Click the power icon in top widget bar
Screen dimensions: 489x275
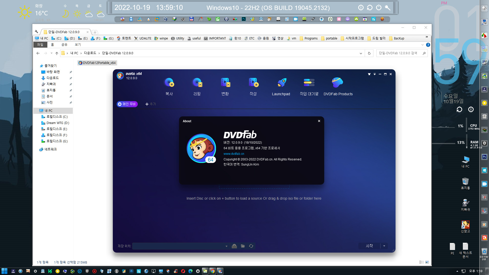pos(379,8)
